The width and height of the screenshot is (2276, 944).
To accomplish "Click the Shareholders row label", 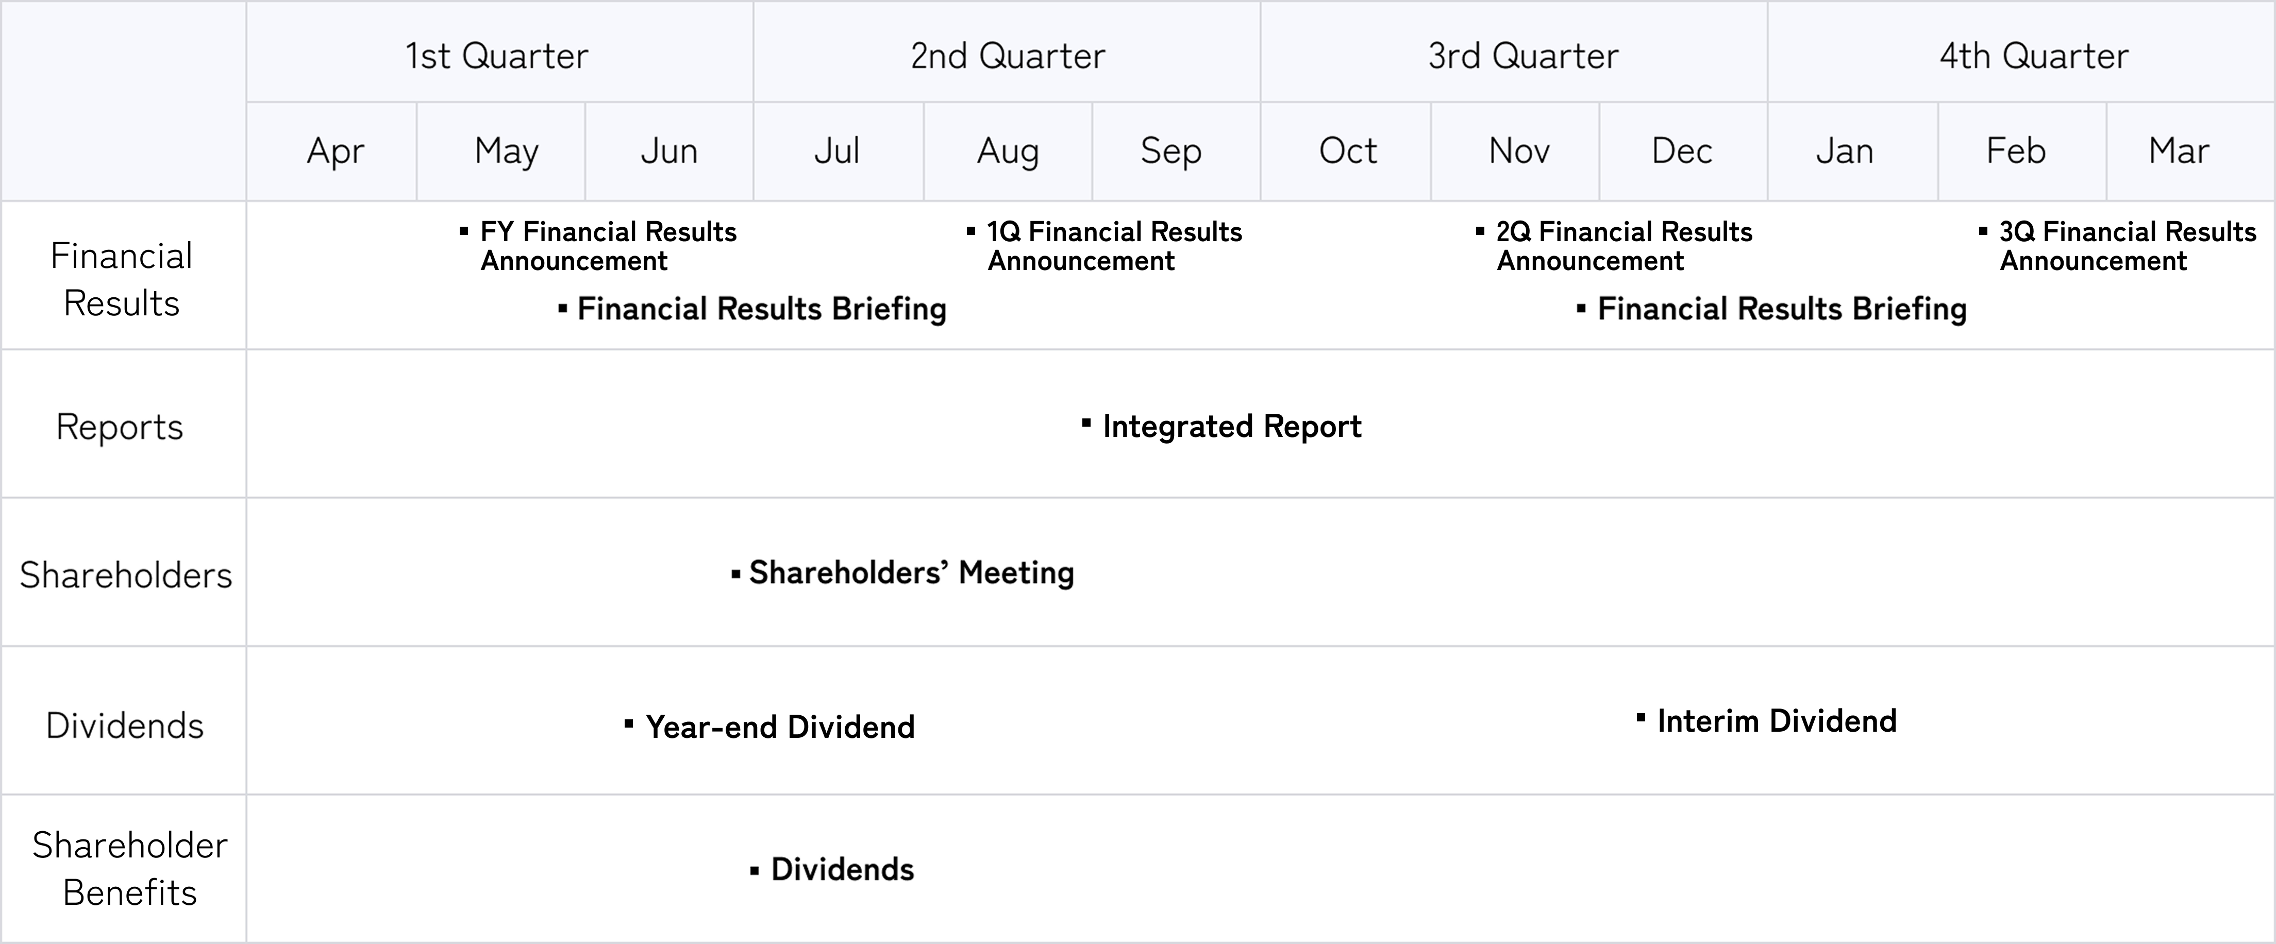I will [125, 575].
